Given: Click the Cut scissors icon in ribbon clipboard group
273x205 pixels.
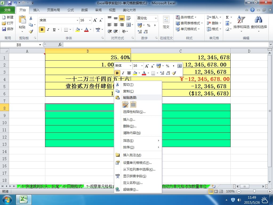Looking at the screenshot, I should [x=31, y=18].
